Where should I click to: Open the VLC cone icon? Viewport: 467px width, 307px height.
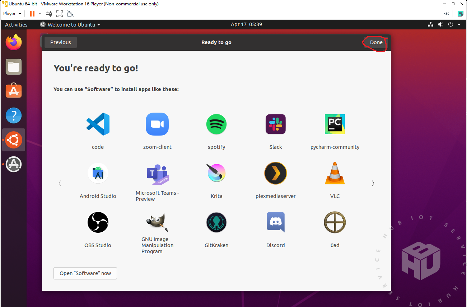[x=335, y=173]
